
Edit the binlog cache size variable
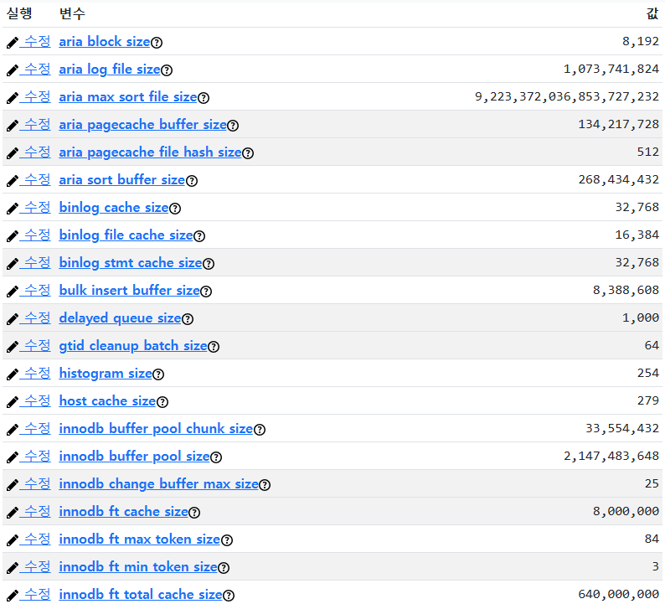(x=28, y=208)
